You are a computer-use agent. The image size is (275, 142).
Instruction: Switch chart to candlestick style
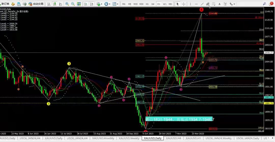55,4
